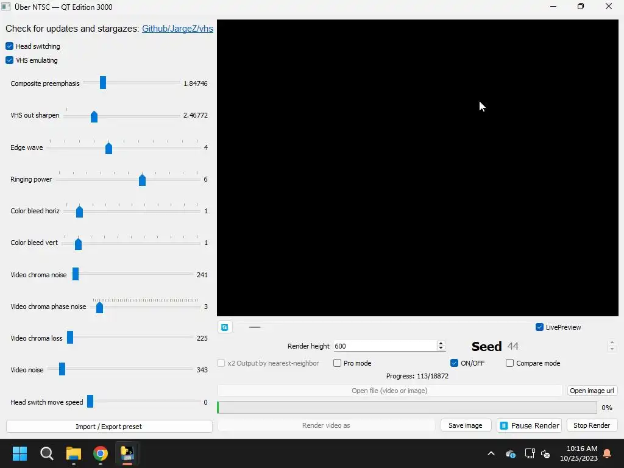Screen dimensions: 624x468
Task: Click the Video noise slider handle
Action: (62, 369)
